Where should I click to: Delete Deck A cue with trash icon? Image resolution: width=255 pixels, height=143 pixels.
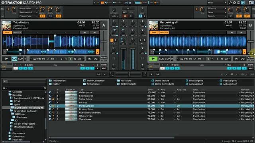pyautogui.click(x=97, y=65)
